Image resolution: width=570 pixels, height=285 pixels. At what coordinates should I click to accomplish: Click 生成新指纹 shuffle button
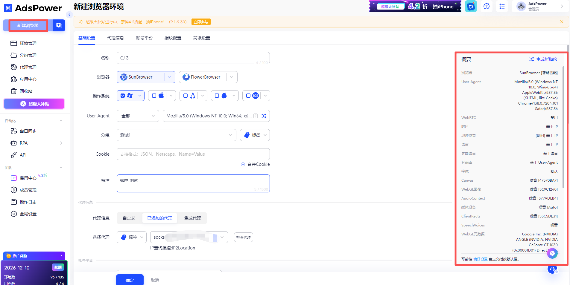coord(543,59)
